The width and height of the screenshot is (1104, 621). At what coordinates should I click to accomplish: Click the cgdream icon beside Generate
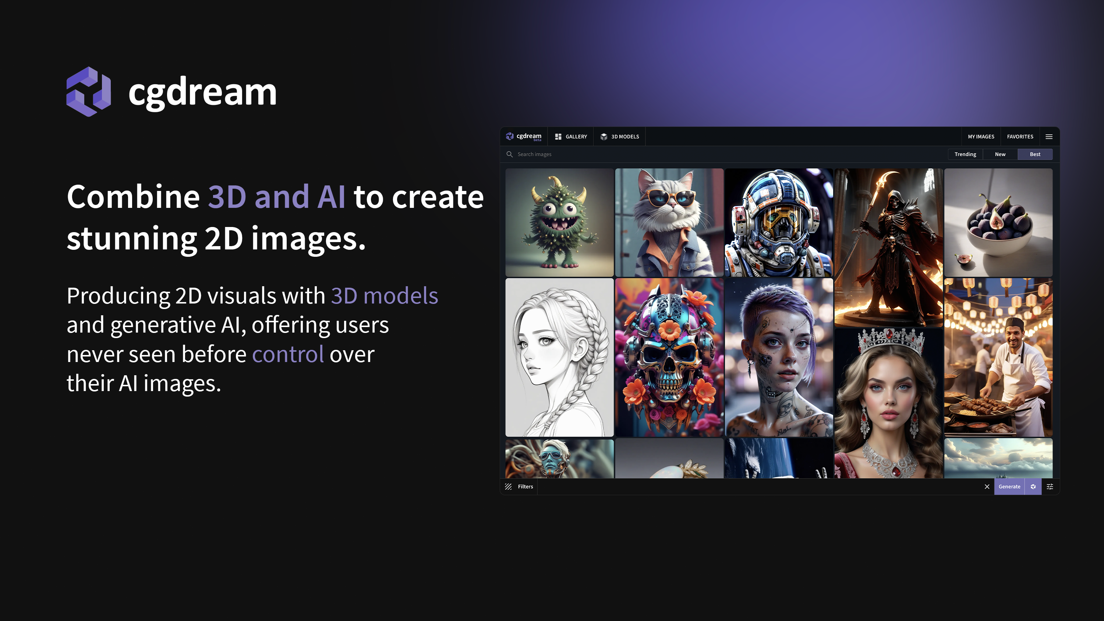tap(1033, 486)
